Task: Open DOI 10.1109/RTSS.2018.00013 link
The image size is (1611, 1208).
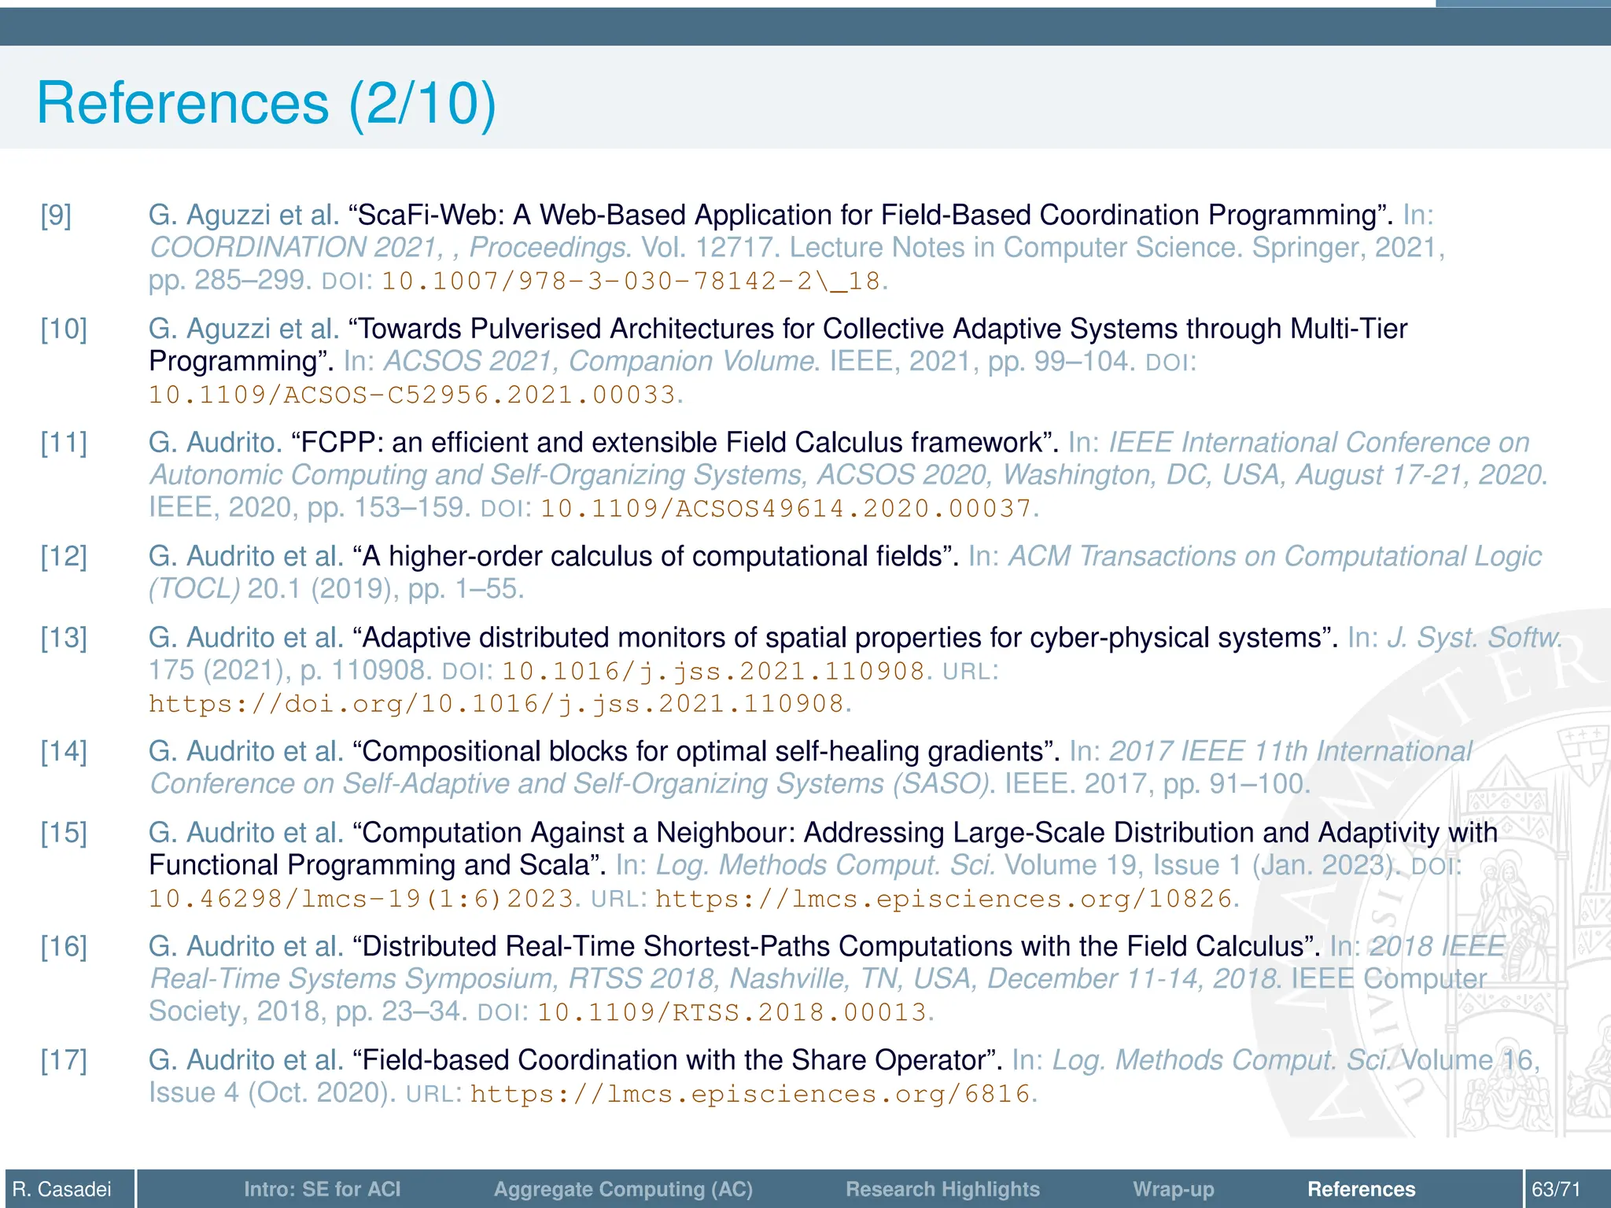Action: tap(732, 1011)
